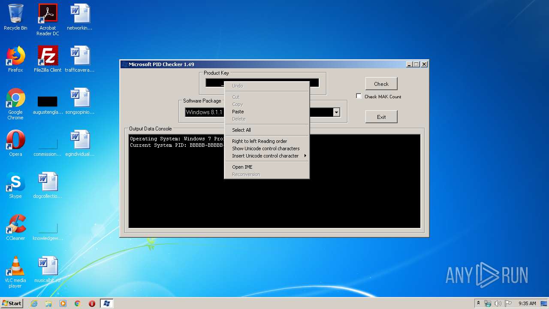Open trafficavera... document icon
Screen dimensions: 549x309
coord(80,59)
